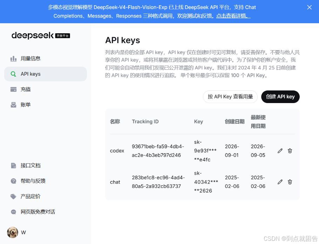Click the deepseek 开放平台 logo
Viewport: 319px width, 244px height.
41,35
